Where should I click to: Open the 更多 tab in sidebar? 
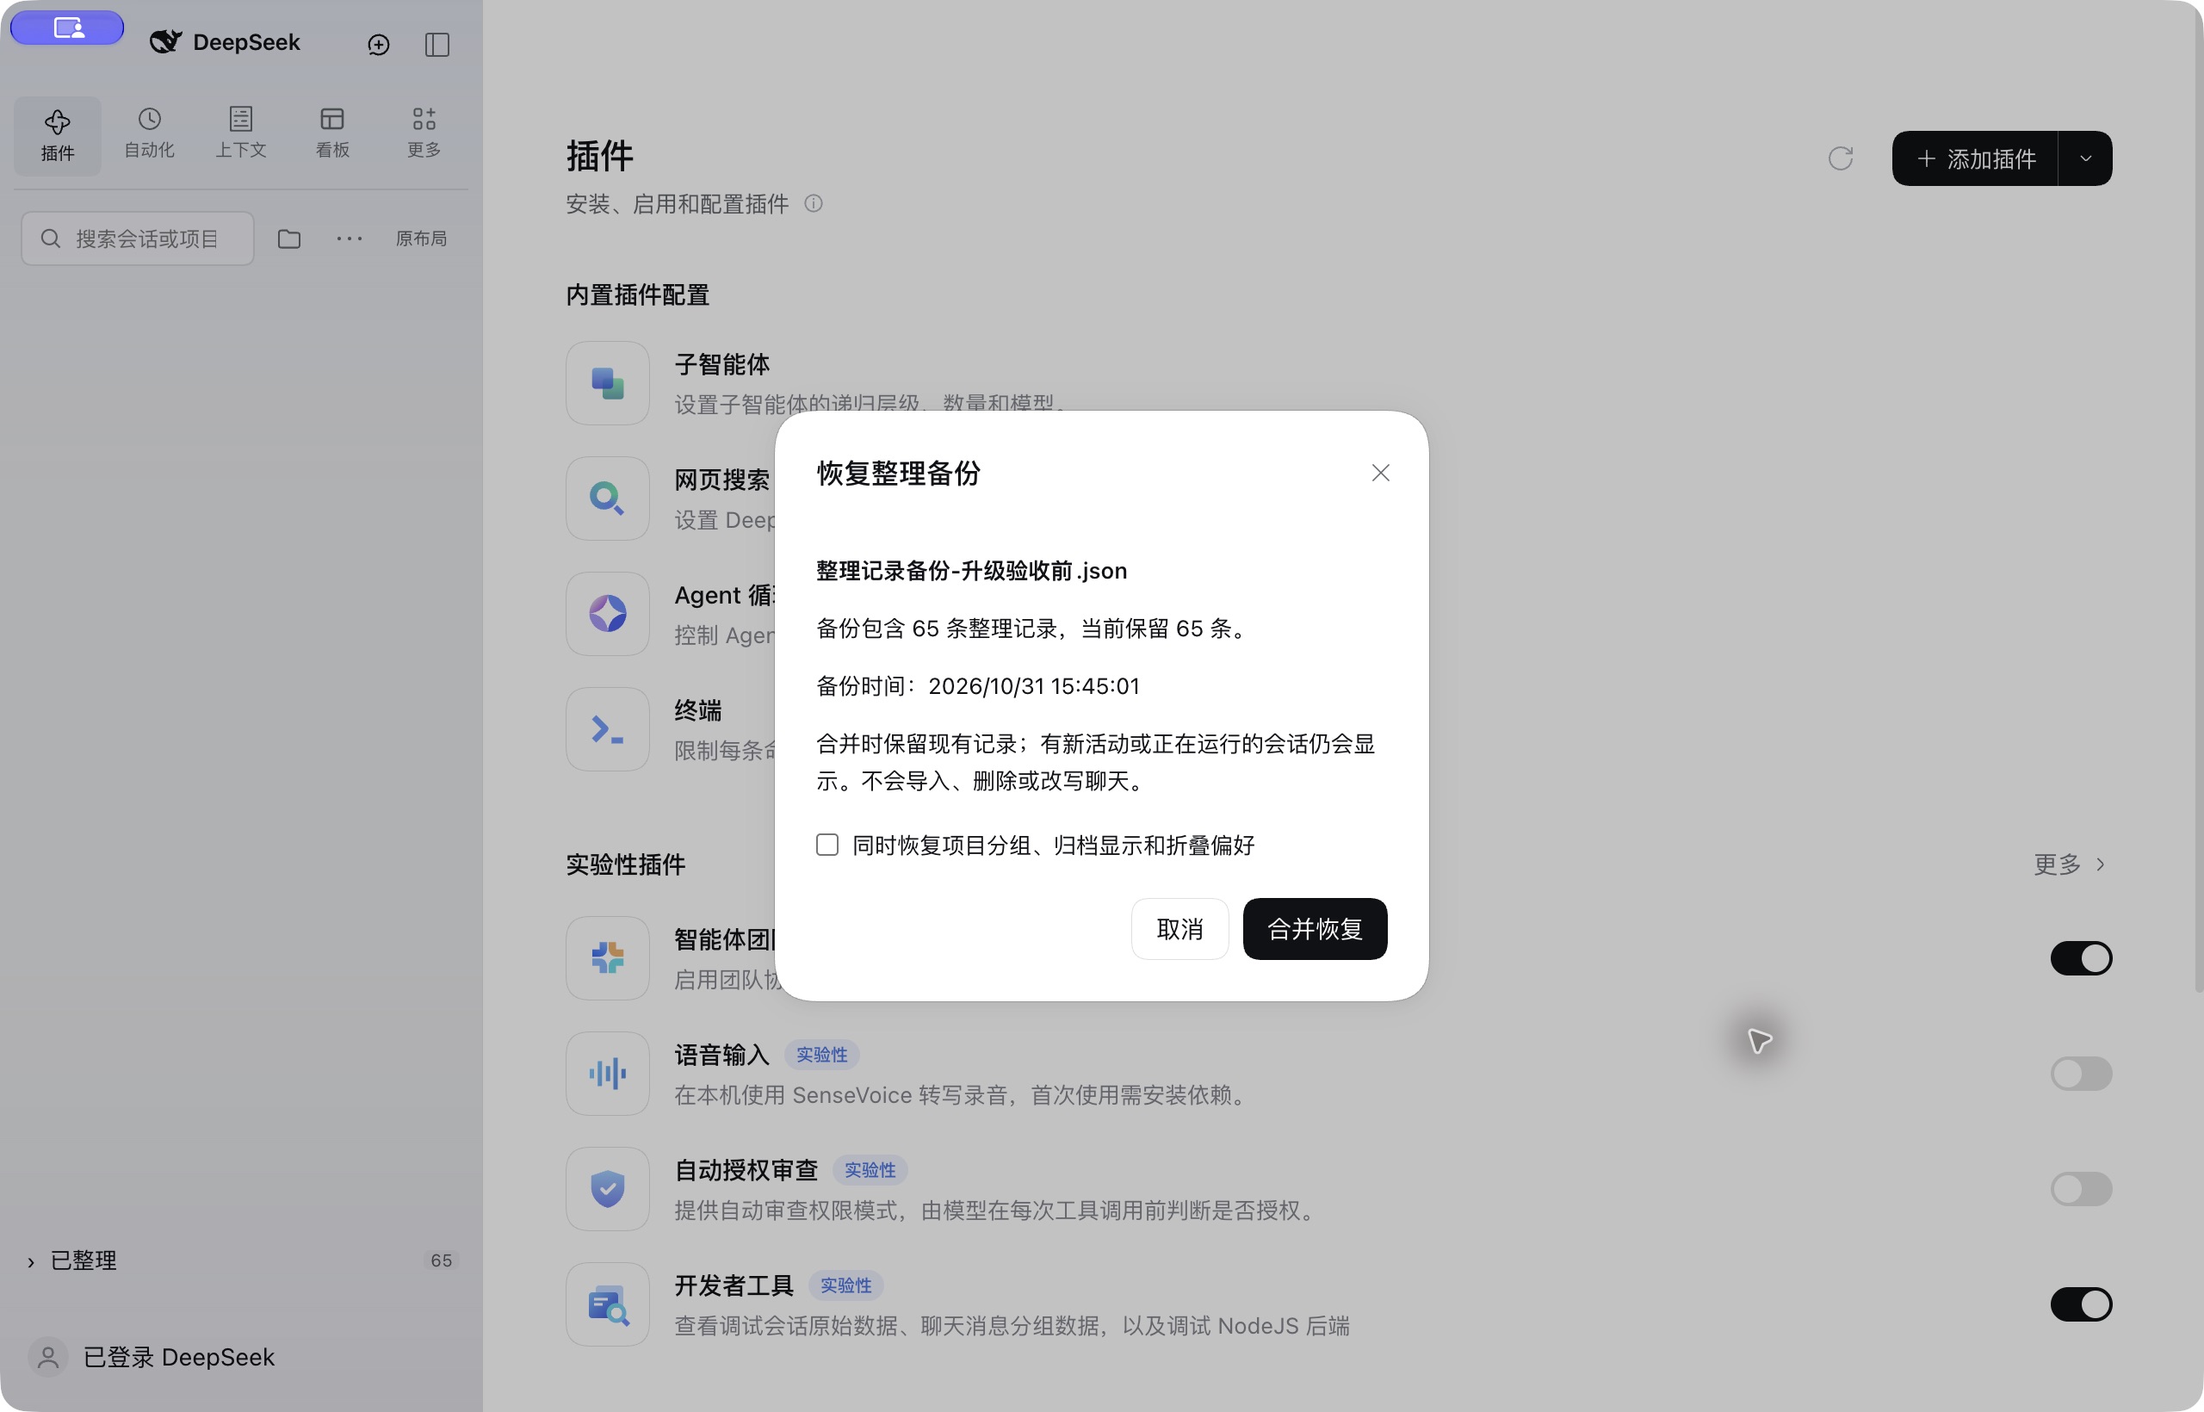(x=424, y=133)
